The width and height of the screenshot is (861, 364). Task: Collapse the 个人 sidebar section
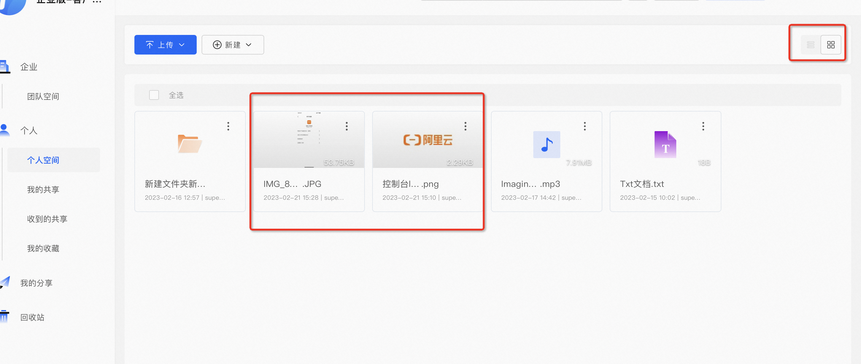29,131
